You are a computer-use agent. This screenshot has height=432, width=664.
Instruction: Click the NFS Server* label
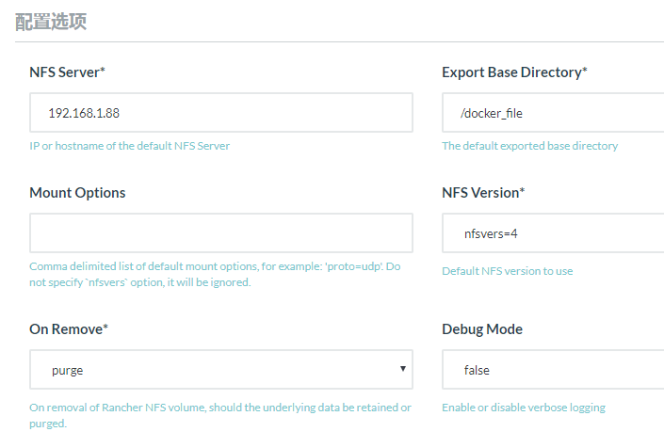pyautogui.click(x=67, y=72)
